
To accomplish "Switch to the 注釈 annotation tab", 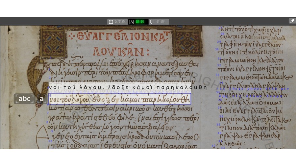I will tap(159, 22).
